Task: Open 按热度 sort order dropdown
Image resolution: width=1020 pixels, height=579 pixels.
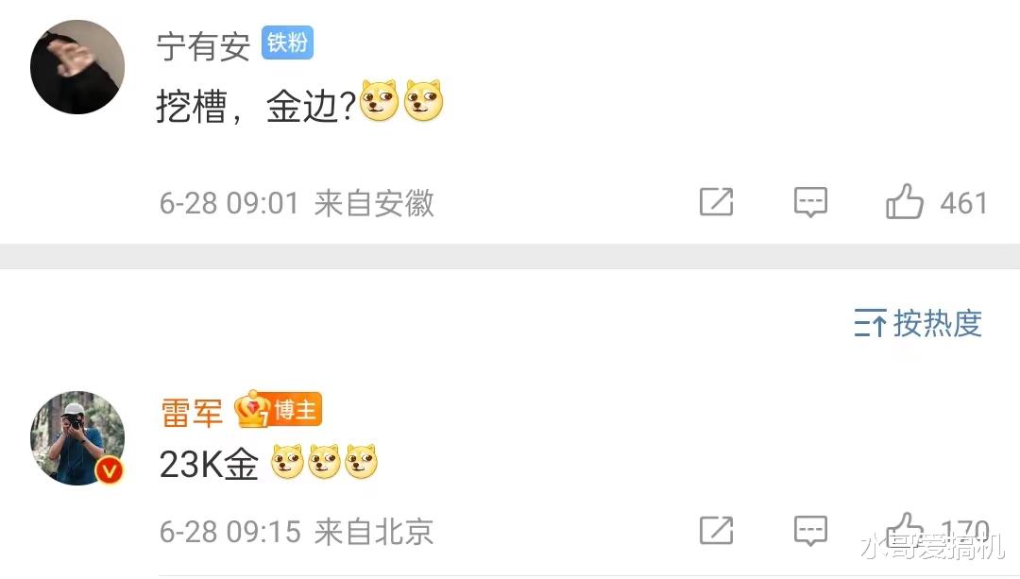Action: pyautogui.click(x=918, y=323)
